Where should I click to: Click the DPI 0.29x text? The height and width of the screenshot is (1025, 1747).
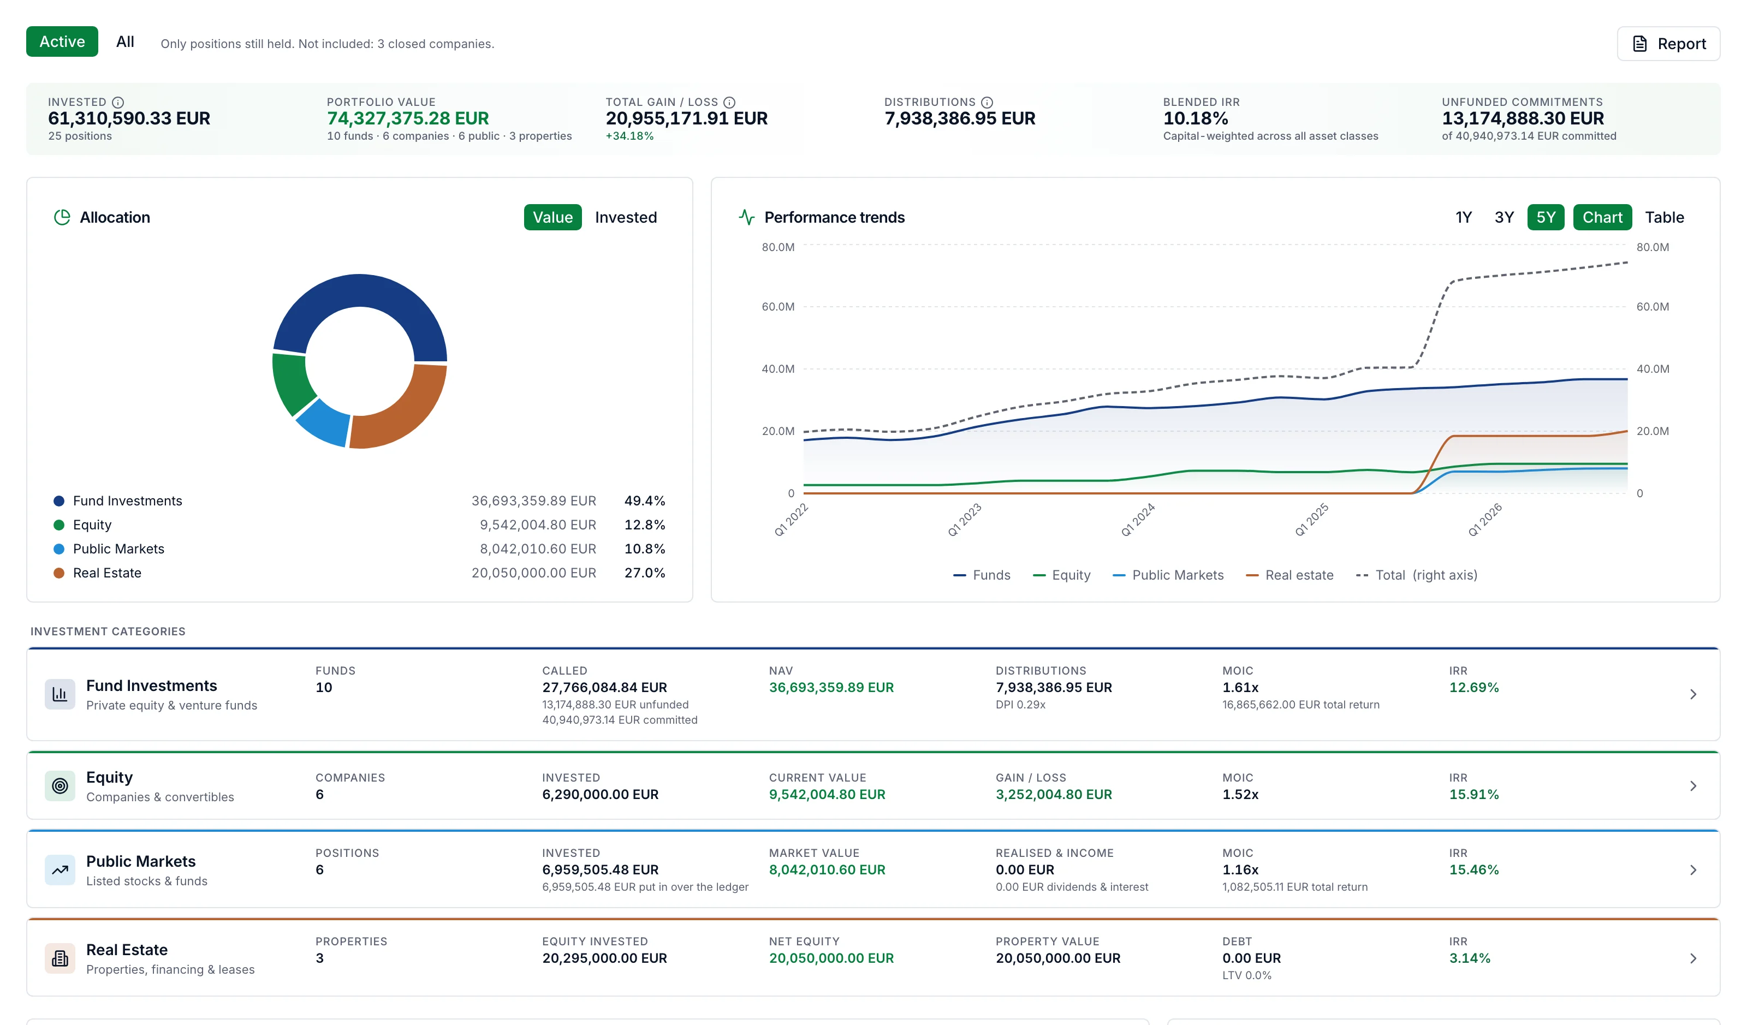point(1020,705)
